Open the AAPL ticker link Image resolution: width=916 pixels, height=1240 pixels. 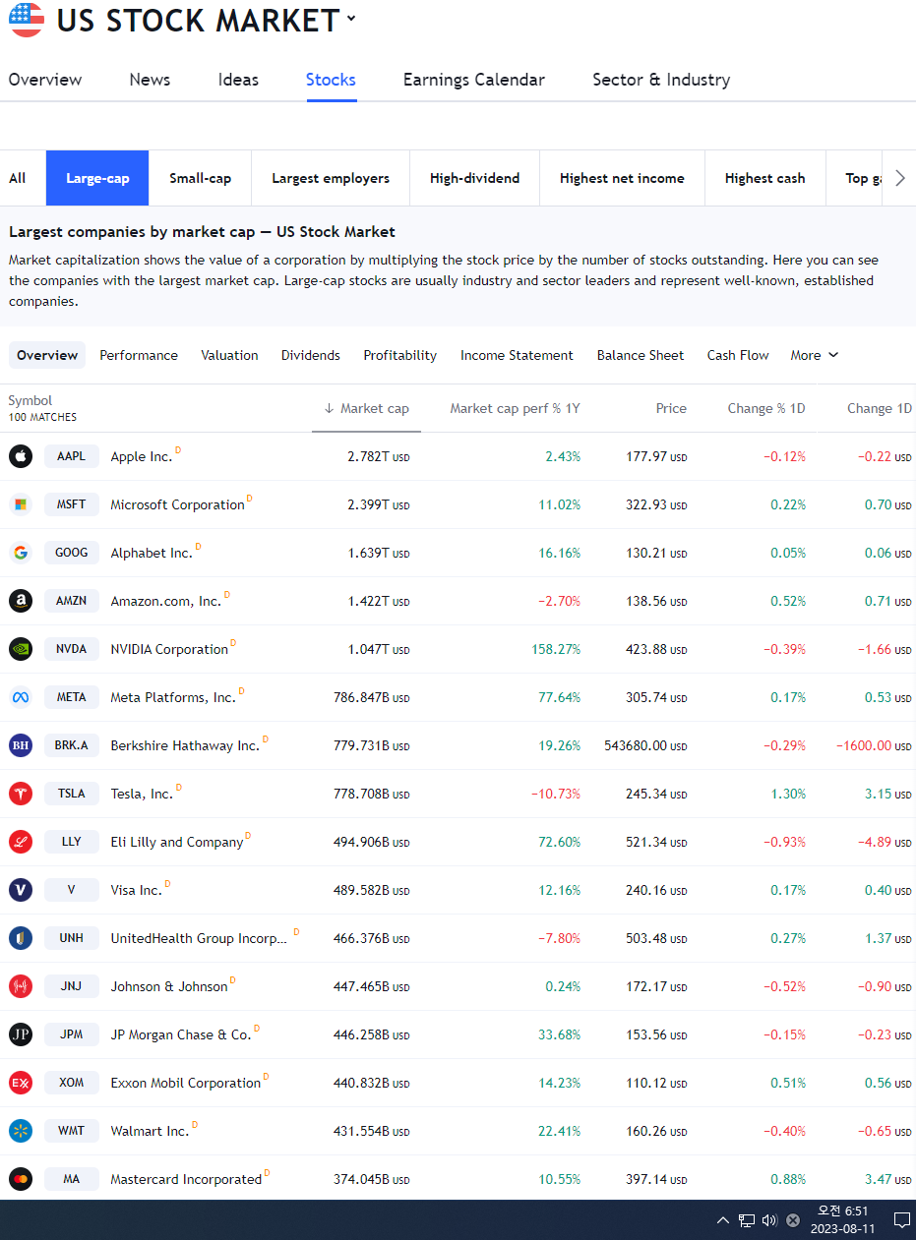(x=72, y=456)
